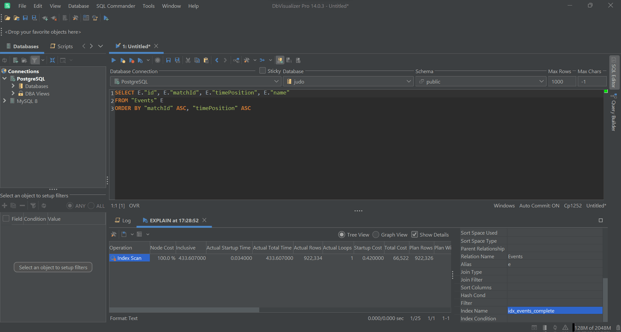Click the Cut icon in editor toolbar

pos(188,60)
